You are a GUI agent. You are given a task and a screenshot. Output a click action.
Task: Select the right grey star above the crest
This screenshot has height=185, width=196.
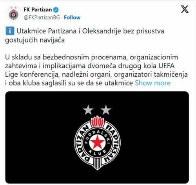coord(106,110)
